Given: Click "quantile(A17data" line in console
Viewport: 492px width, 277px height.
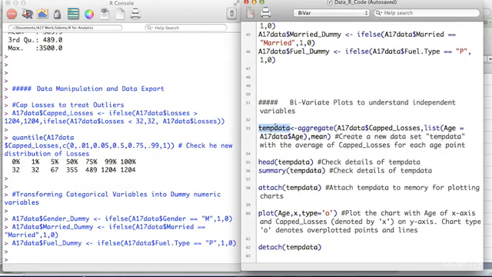Looking at the screenshot, I should 43,138.
